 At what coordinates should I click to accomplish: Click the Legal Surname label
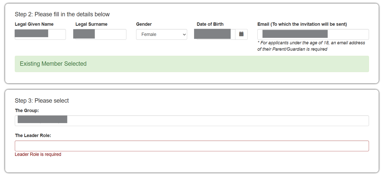(x=91, y=24)
